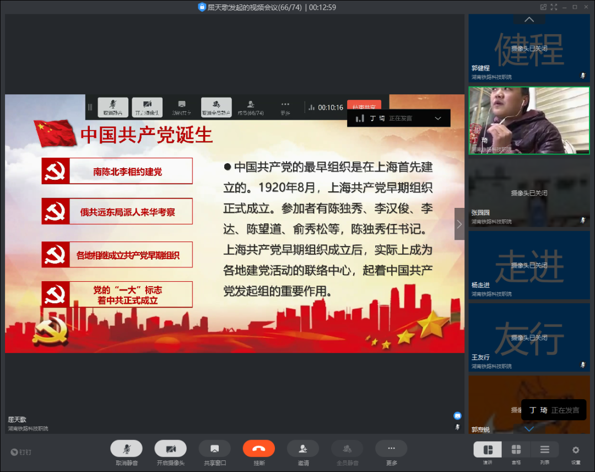Toggle camera in the shared-screen floating toolbar
The image size is (595, 472).
147,107
